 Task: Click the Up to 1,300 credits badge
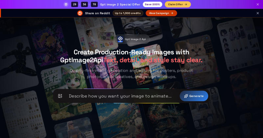pyautogui.click(x=128, y=13)
